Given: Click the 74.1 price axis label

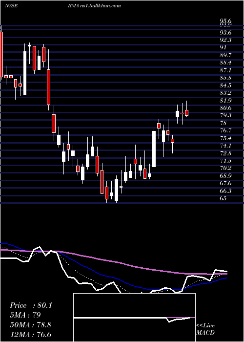Looking at the screenshot, I should (225, 146).
